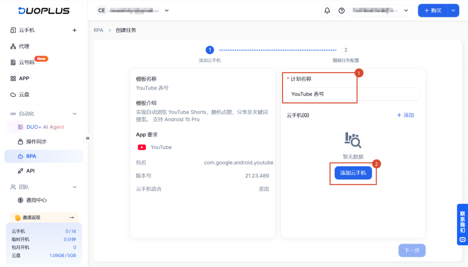Click the YouTube app icon
This screenshot has height=267, width=468.
point(142,147)
